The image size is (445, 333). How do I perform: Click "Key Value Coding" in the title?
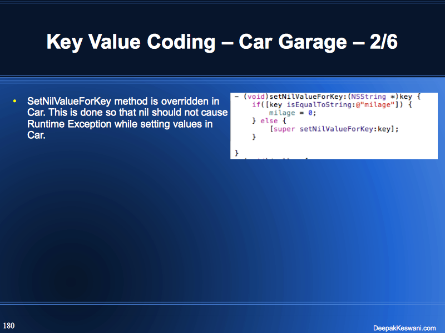pyautogui.click(x=130, y=43)
